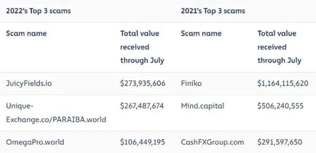
Task: Click "through July" text under 2021 column
Action: coord(280,60)
